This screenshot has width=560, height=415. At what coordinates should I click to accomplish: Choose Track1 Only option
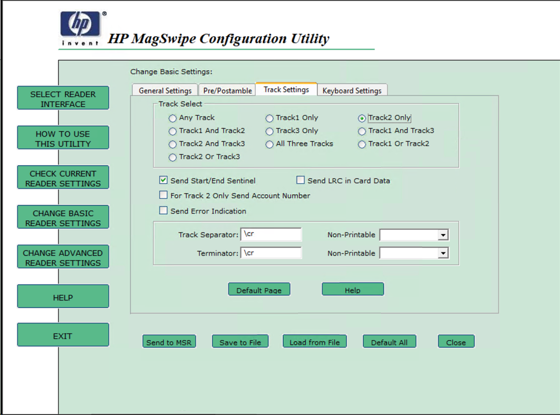click(270, 118)
